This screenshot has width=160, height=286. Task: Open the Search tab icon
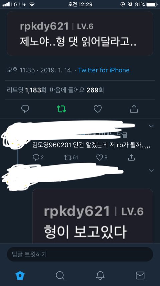[x=60, y=275]
